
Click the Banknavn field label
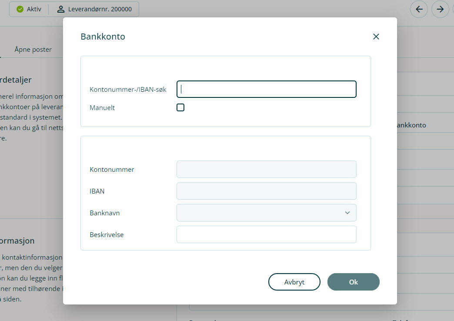click(x=104, y=213)
